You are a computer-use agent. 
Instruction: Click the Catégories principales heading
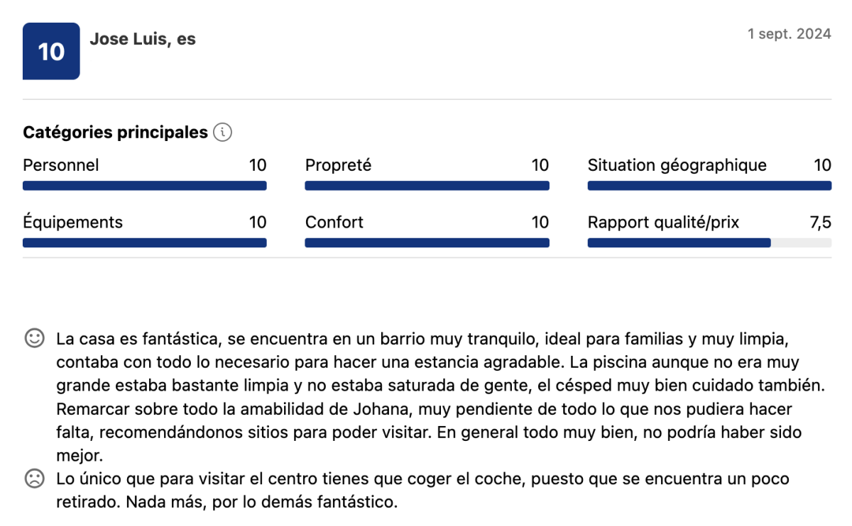click(115, 133)
